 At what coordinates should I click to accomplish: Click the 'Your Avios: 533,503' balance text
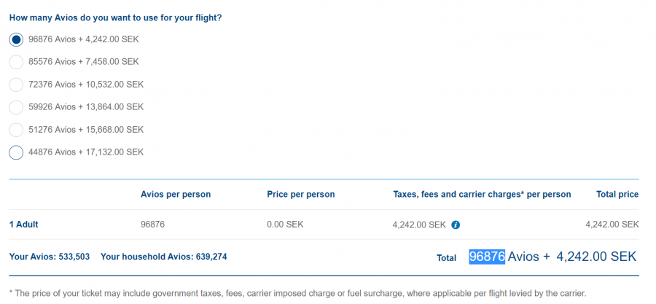coord(49,257)
